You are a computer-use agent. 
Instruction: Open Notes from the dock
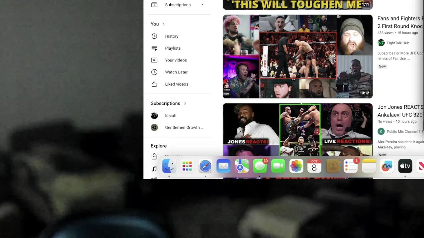(369, 166)
